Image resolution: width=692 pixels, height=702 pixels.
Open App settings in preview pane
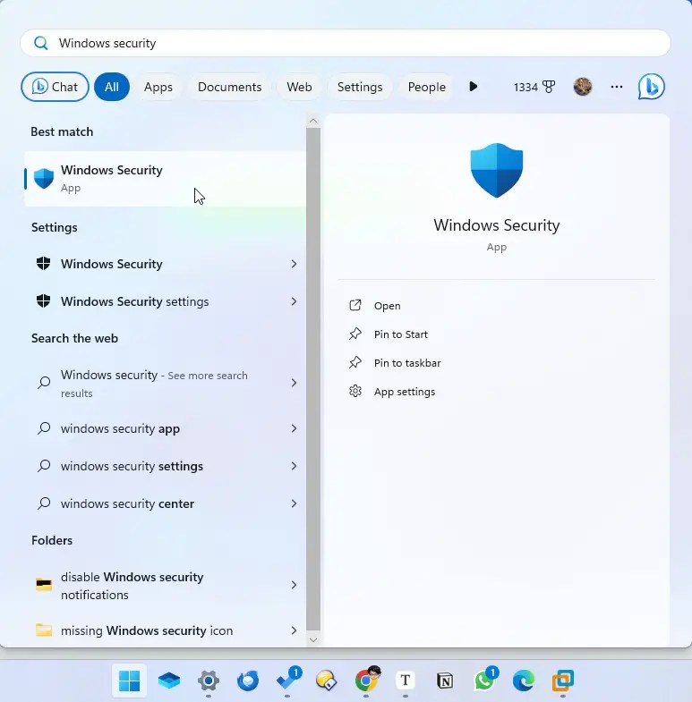point(405,392)
